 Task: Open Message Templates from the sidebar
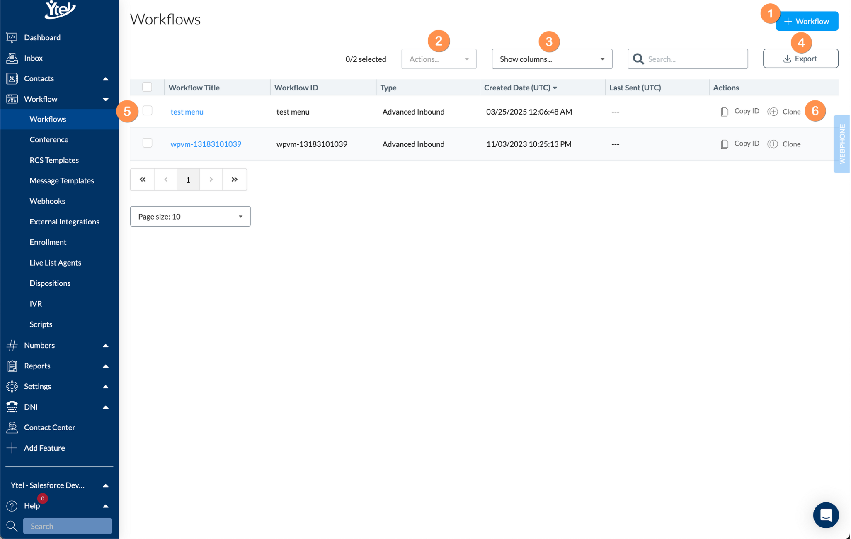[x=61, y=180]
